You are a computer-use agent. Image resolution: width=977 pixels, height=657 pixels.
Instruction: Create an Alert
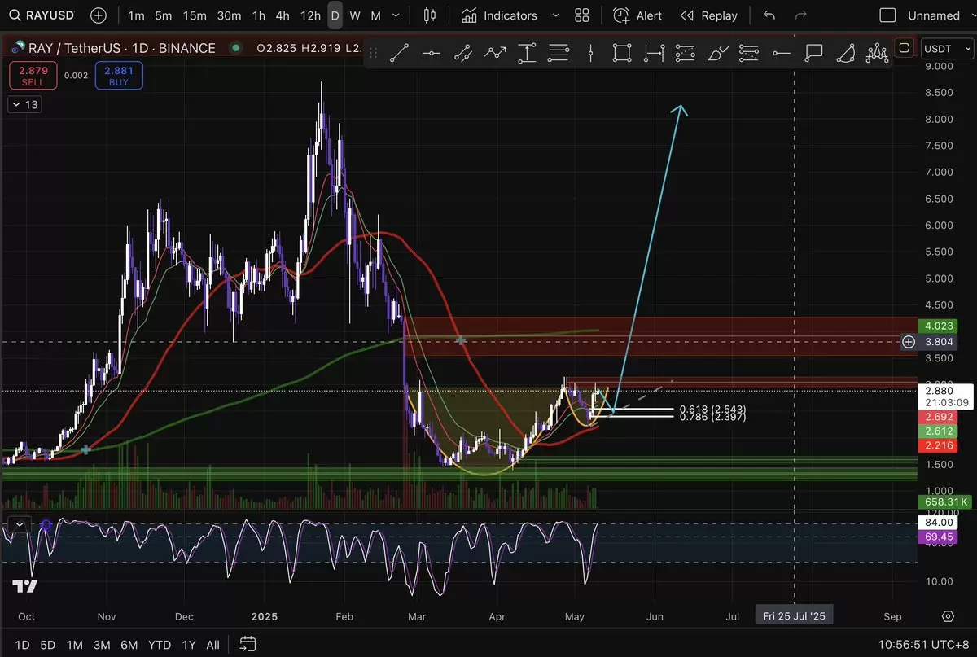(x=637, y=15)
